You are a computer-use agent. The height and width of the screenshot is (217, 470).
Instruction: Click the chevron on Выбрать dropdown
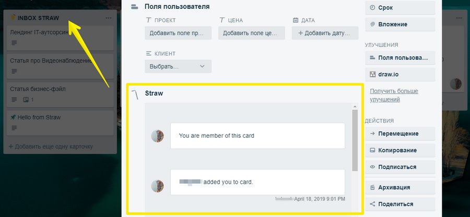click(x=202, y=66)
